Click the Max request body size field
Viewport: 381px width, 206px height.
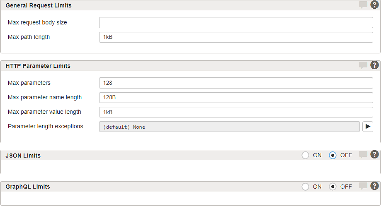pos(236,22)
